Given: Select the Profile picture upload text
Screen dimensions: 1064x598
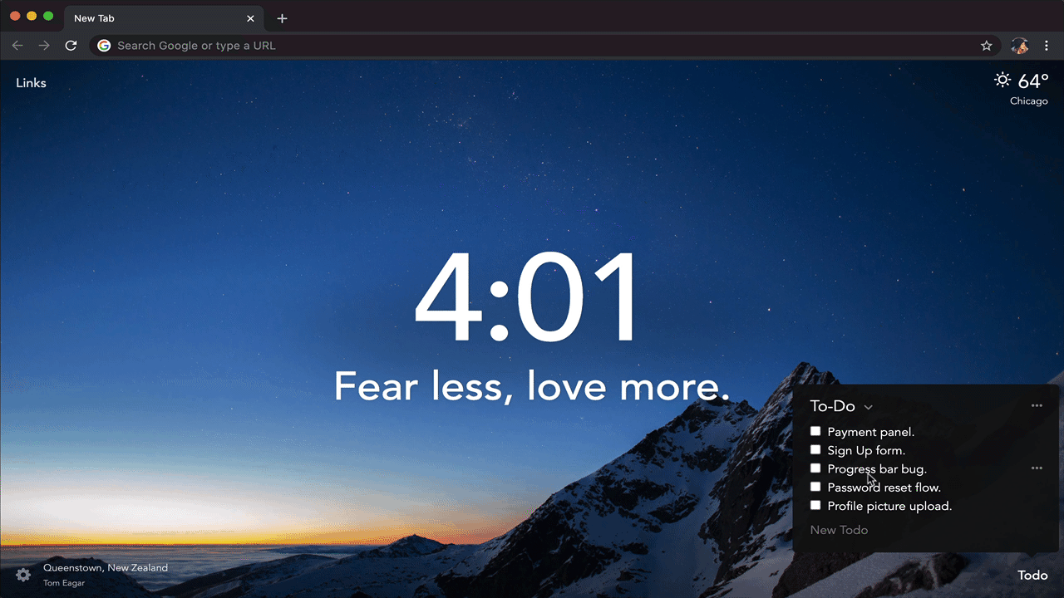Looking at the screenshot, I should click(890, 506).
